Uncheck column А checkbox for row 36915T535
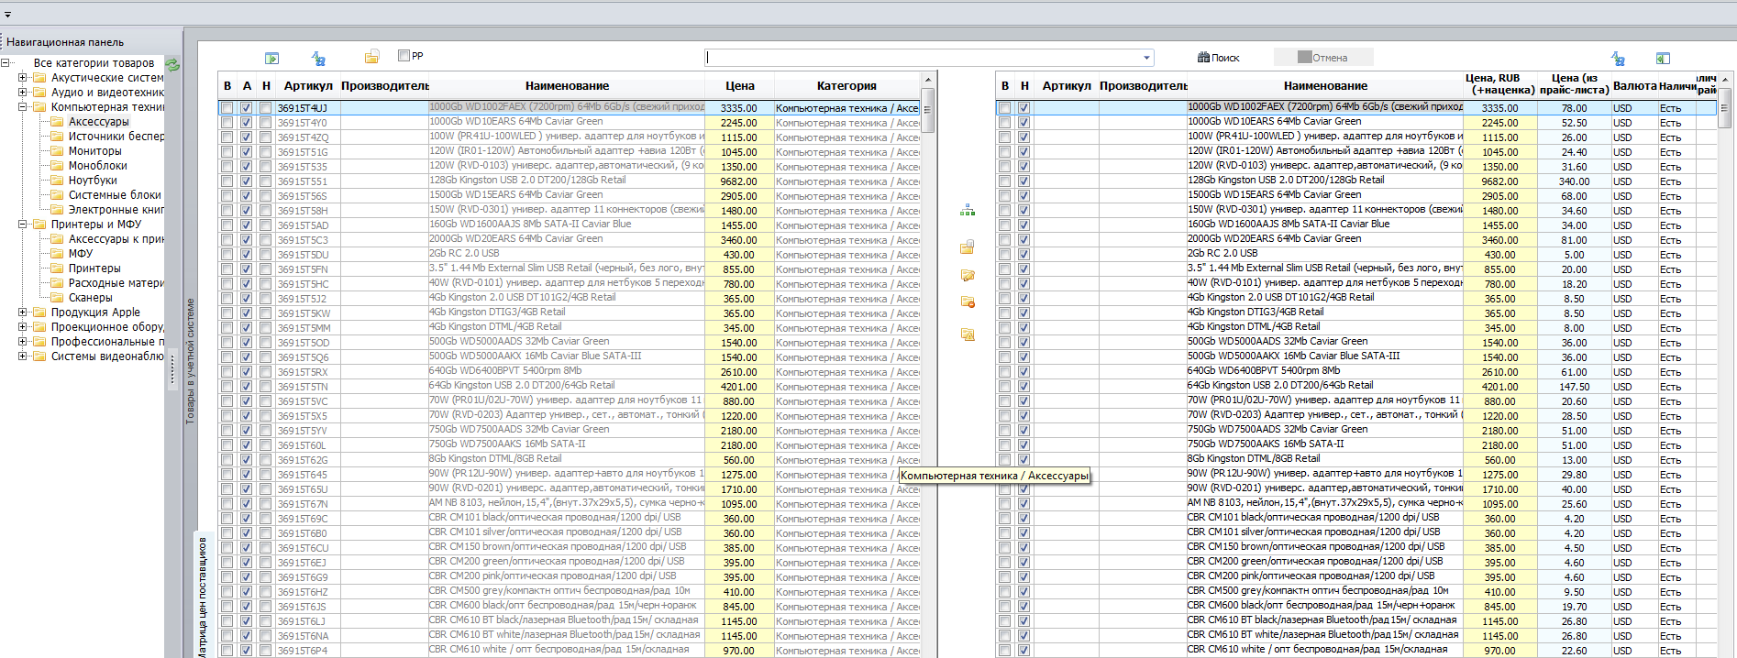 click(246, 167)
